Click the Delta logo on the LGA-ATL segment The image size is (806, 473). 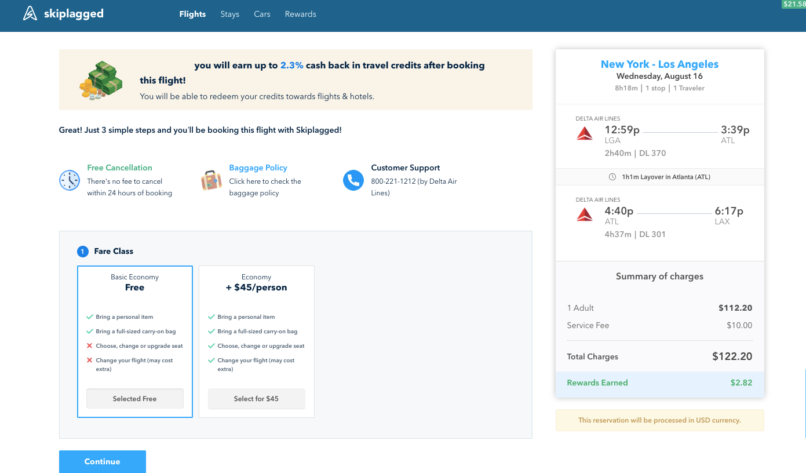pyautogui.click(x=585, y=133)
